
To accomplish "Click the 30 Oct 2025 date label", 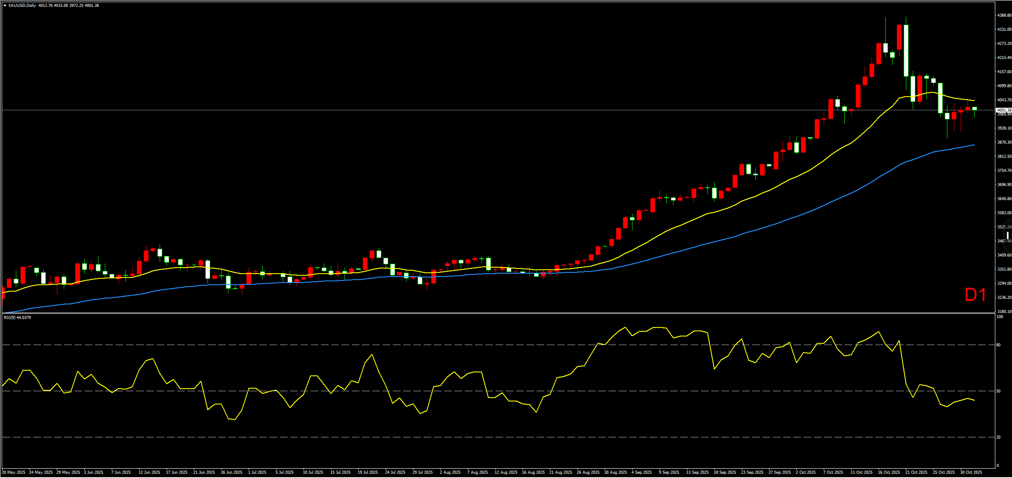I will pyautogui.click(x=971, y=472).
